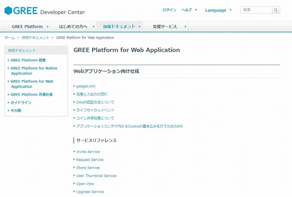Image resolution: width=292 pixels, height=197 pixels.
Task: Expand 技術ドキュメント nav dropdown arrow
Action: (139, 27)
